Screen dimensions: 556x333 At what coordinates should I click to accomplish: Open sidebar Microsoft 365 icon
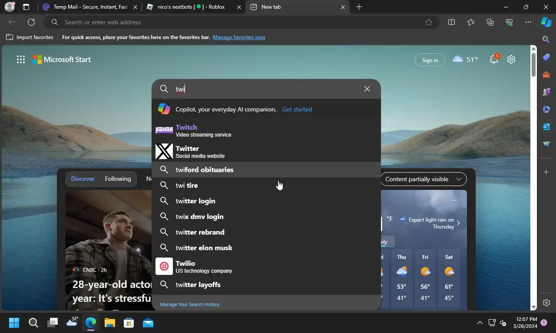tap(546, 109)
